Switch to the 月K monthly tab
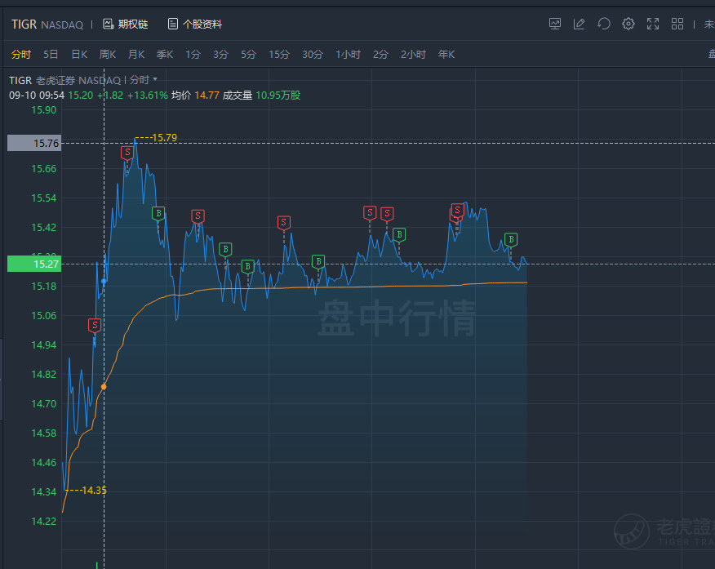715x569 pixels. [135, 54]
